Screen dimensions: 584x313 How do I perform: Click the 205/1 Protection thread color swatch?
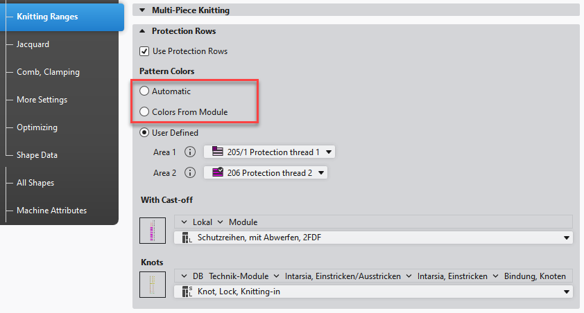pyautogui.click(x=217, y=152)
